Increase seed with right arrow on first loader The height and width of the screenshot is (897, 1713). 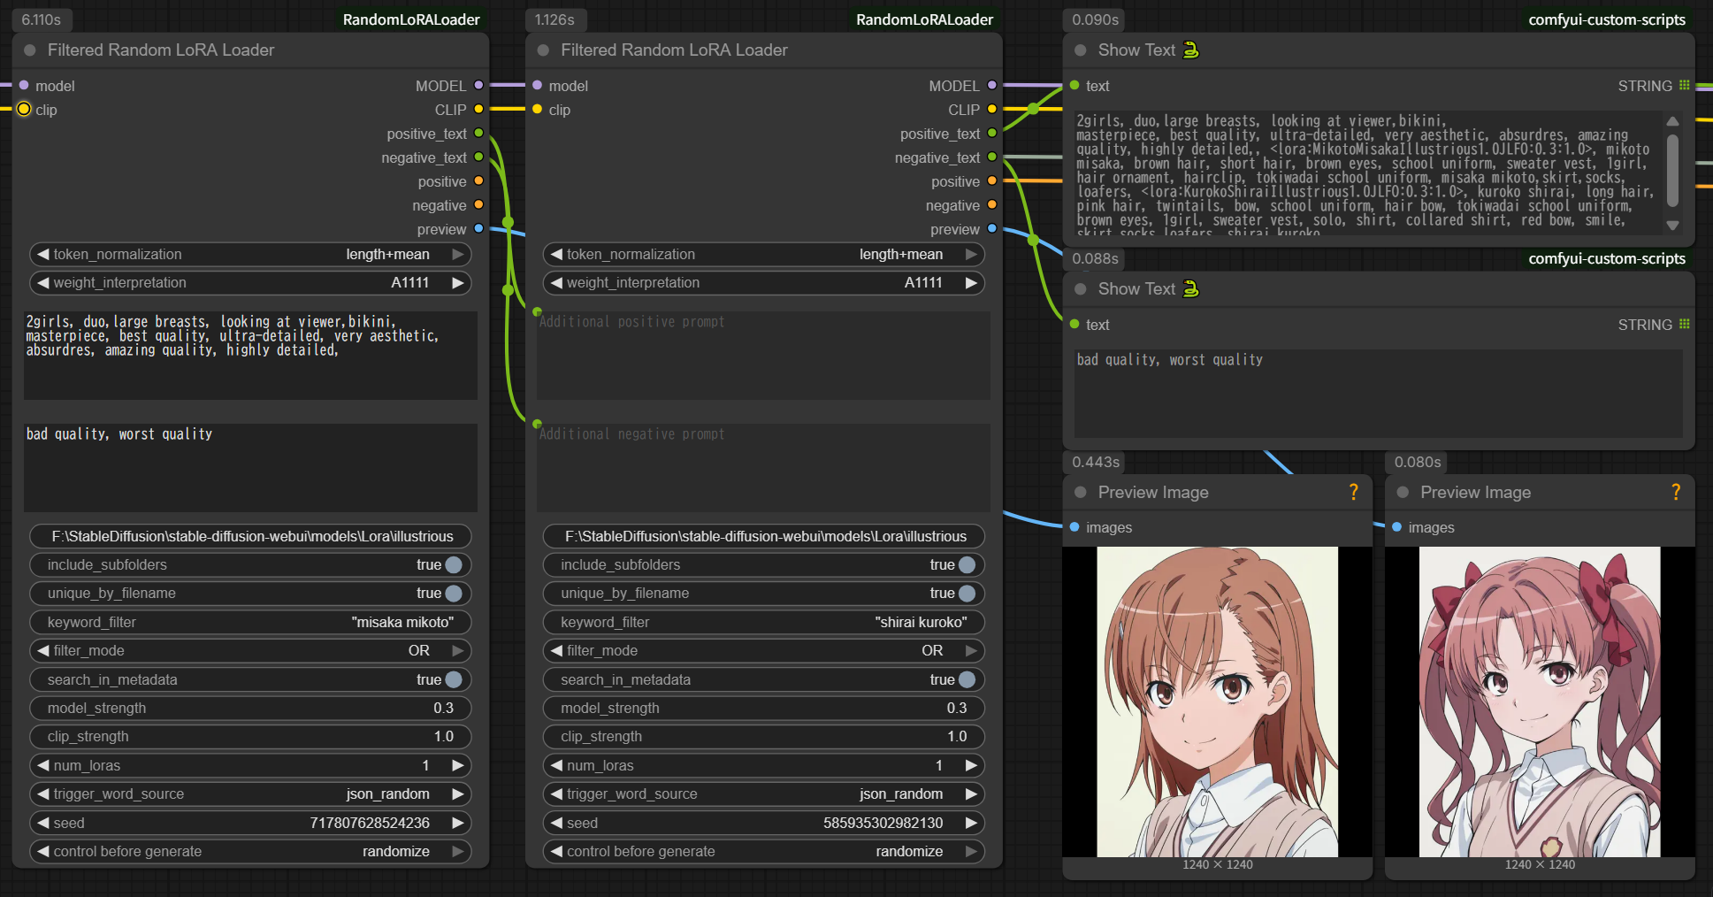457,823
